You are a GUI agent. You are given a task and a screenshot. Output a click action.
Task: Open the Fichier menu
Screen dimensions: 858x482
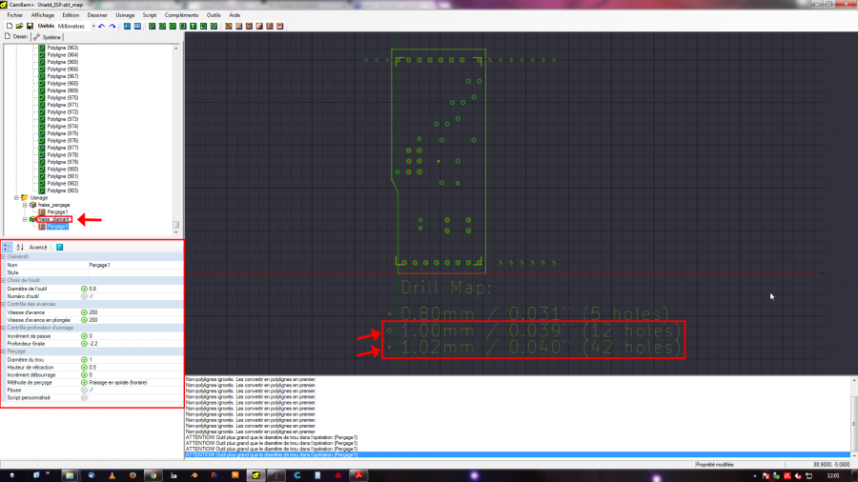click(x=14, y=15)
